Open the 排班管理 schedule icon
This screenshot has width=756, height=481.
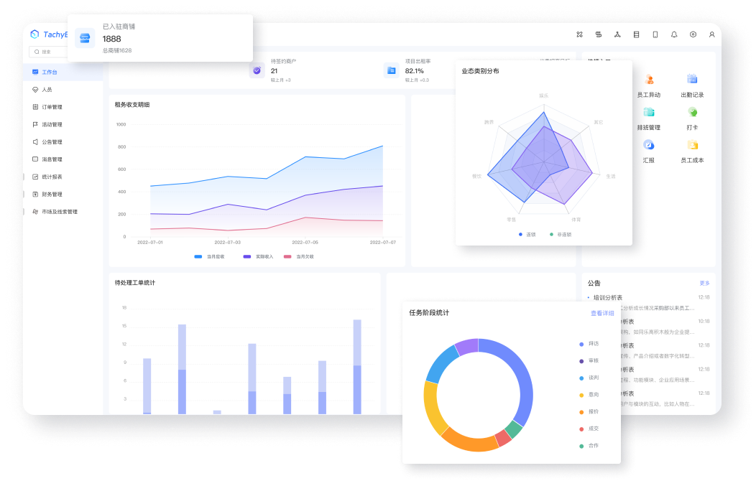pyautogui.click(x=649, y=112)
